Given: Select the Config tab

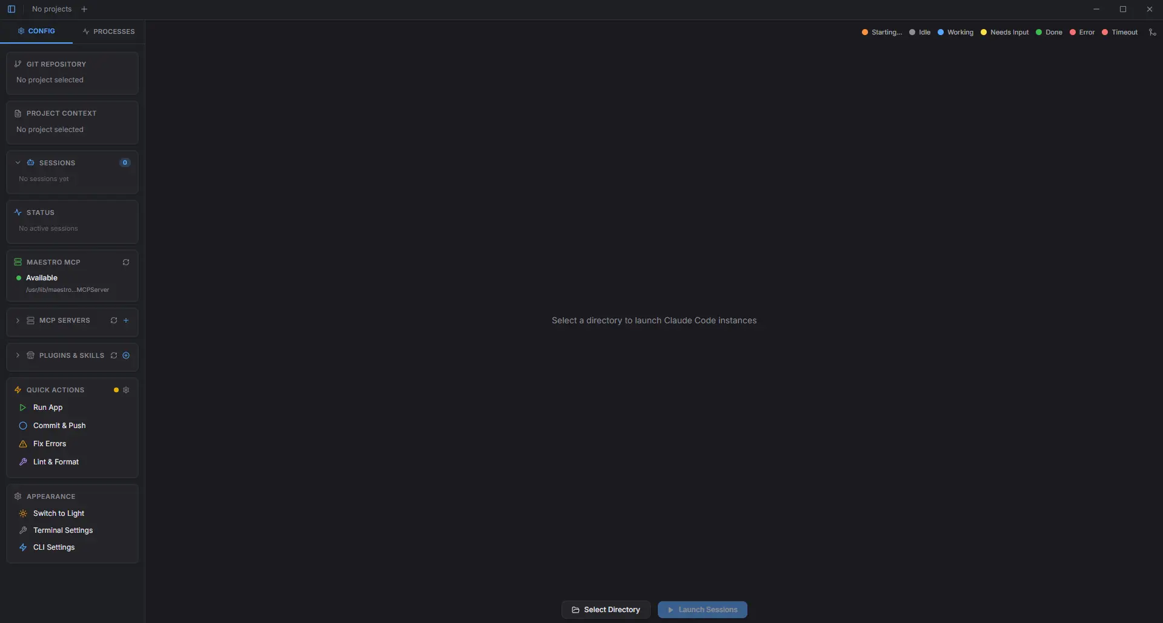Looking at the screenshot, I should pyautogui.click(x=36, y=31).
